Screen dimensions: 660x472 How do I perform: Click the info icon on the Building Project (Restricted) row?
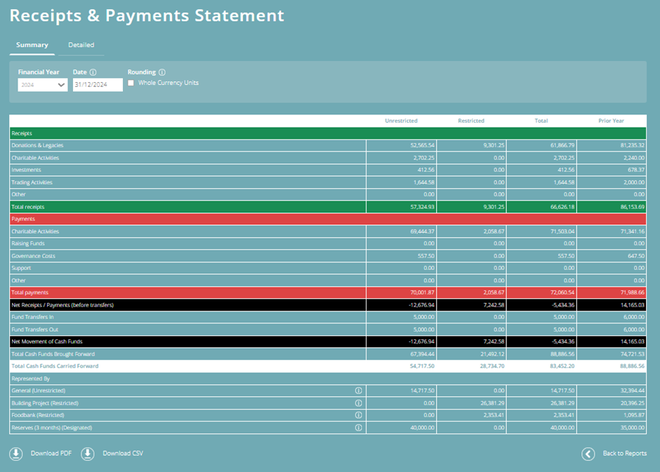(359, 403)
